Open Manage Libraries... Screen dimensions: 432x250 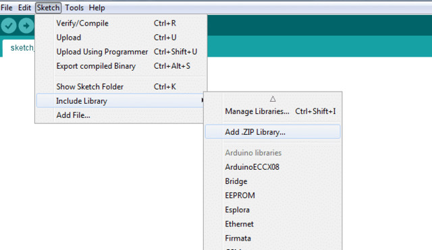tap(273, 111)
